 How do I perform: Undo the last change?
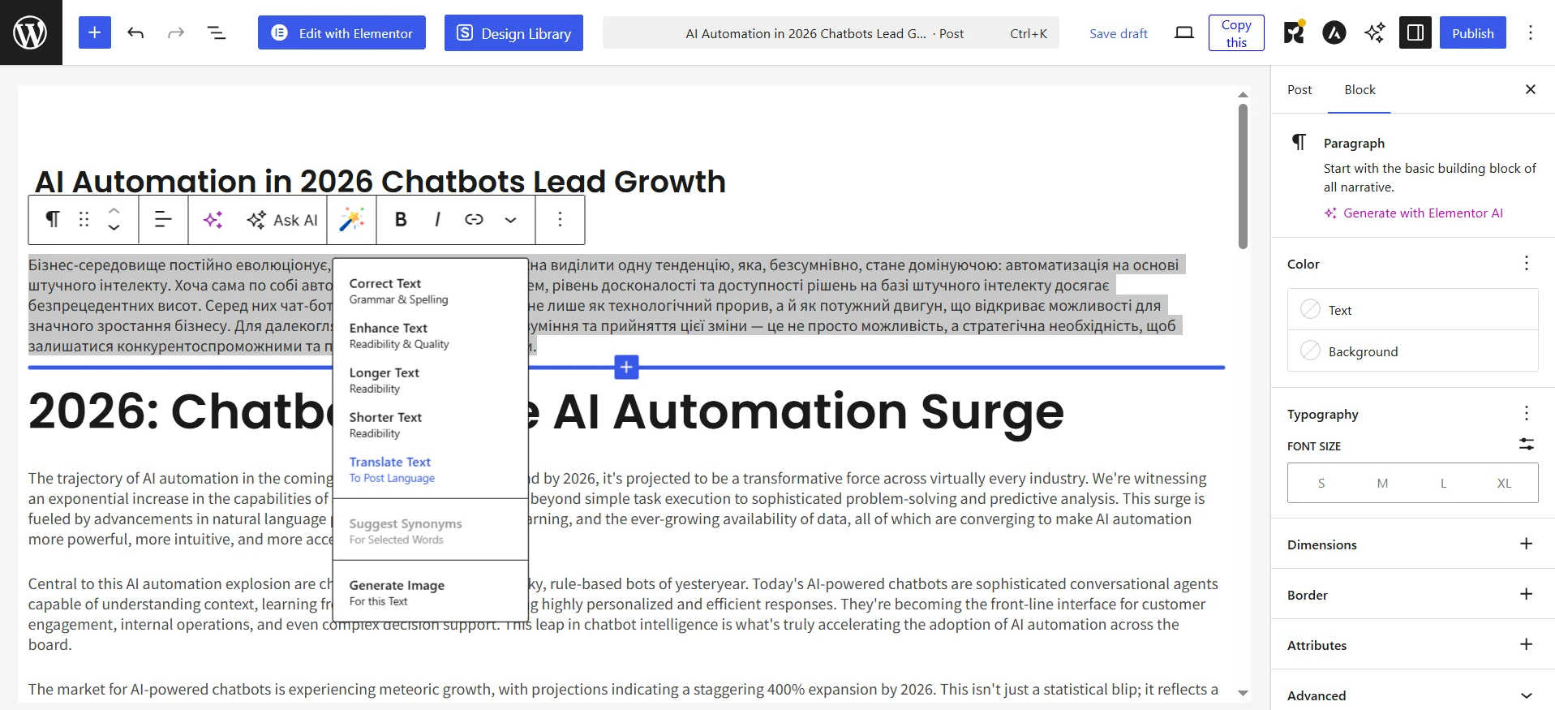135,32
